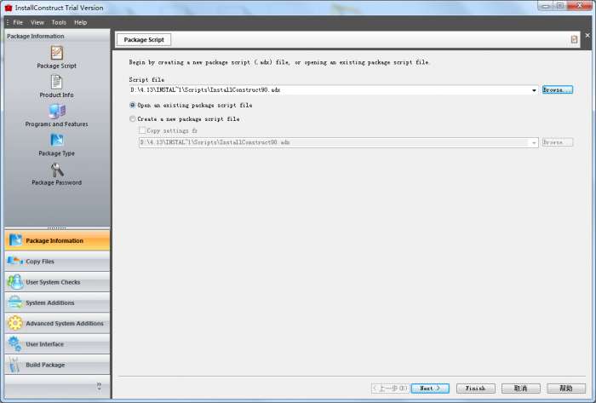This screenshot has width=596, height=403.
Task: Click Browse next to Script file
Action: coord(557,90)
